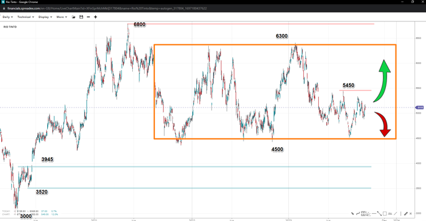Screen dimensions: 426x221
Task: Select the grid retracement drawing tool
Action: tap(363, 213)
